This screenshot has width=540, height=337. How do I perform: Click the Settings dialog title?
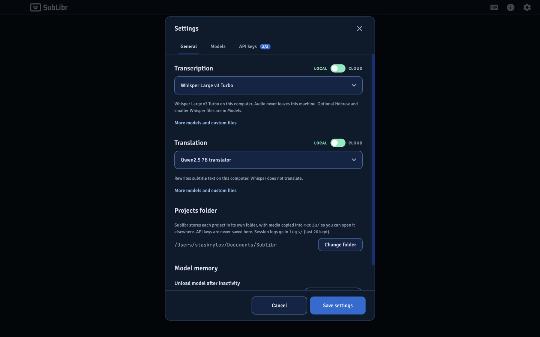186,28
